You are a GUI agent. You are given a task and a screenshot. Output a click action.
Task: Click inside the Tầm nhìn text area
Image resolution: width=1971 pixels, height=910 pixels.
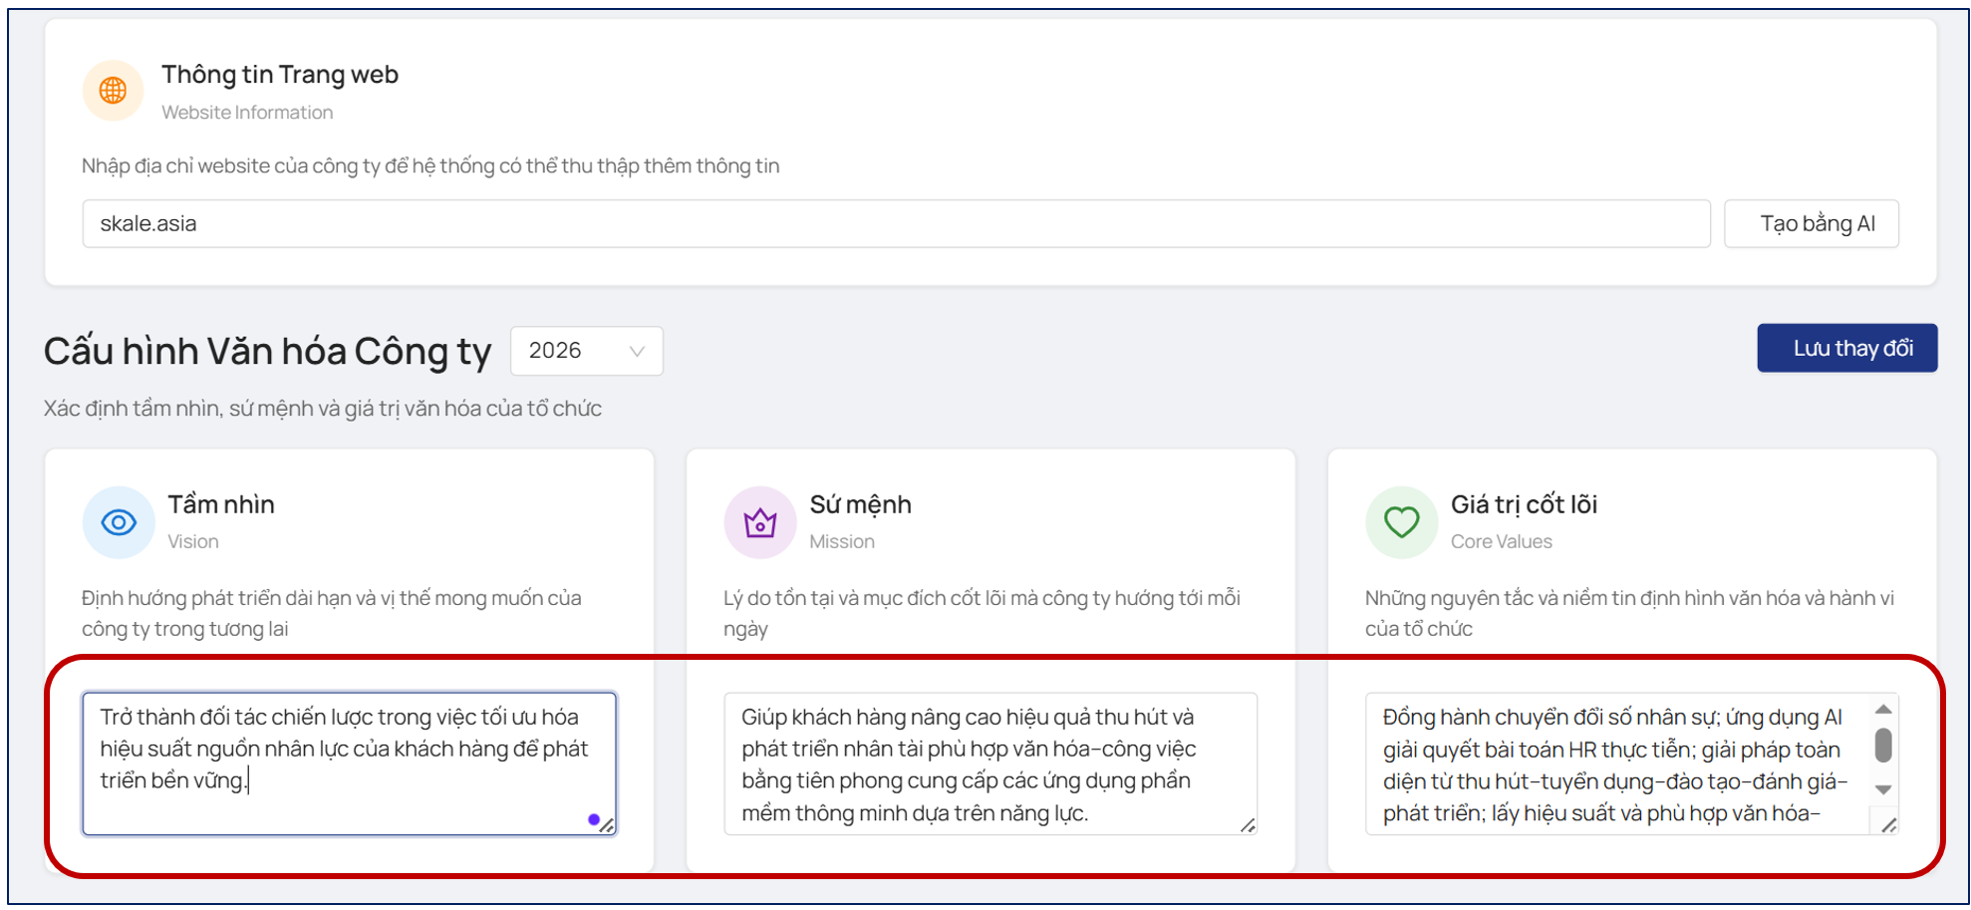coord(350,763)
